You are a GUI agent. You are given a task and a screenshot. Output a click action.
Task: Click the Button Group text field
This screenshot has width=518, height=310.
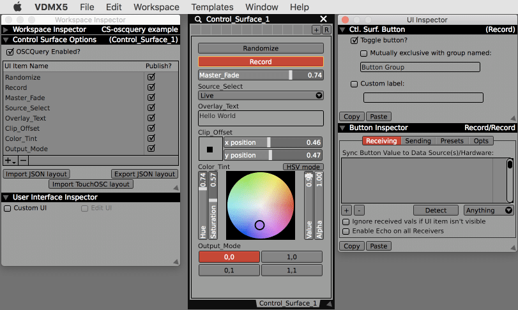(x=420, y=67)
